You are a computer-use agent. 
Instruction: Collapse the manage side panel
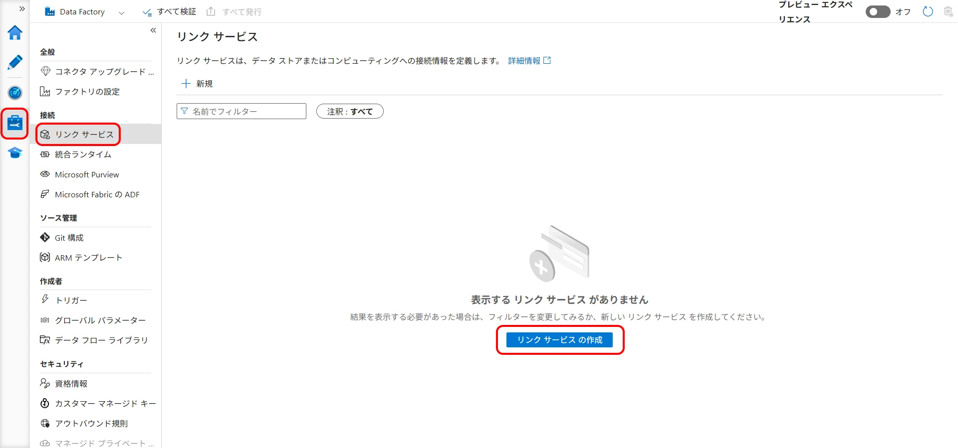pos(153,30)
